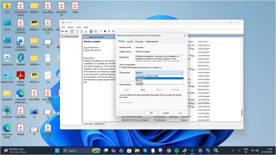The height and width of the screenshot is (155, 276).
Task: Select the Start Service playback icon
Action: pos(101,31)
